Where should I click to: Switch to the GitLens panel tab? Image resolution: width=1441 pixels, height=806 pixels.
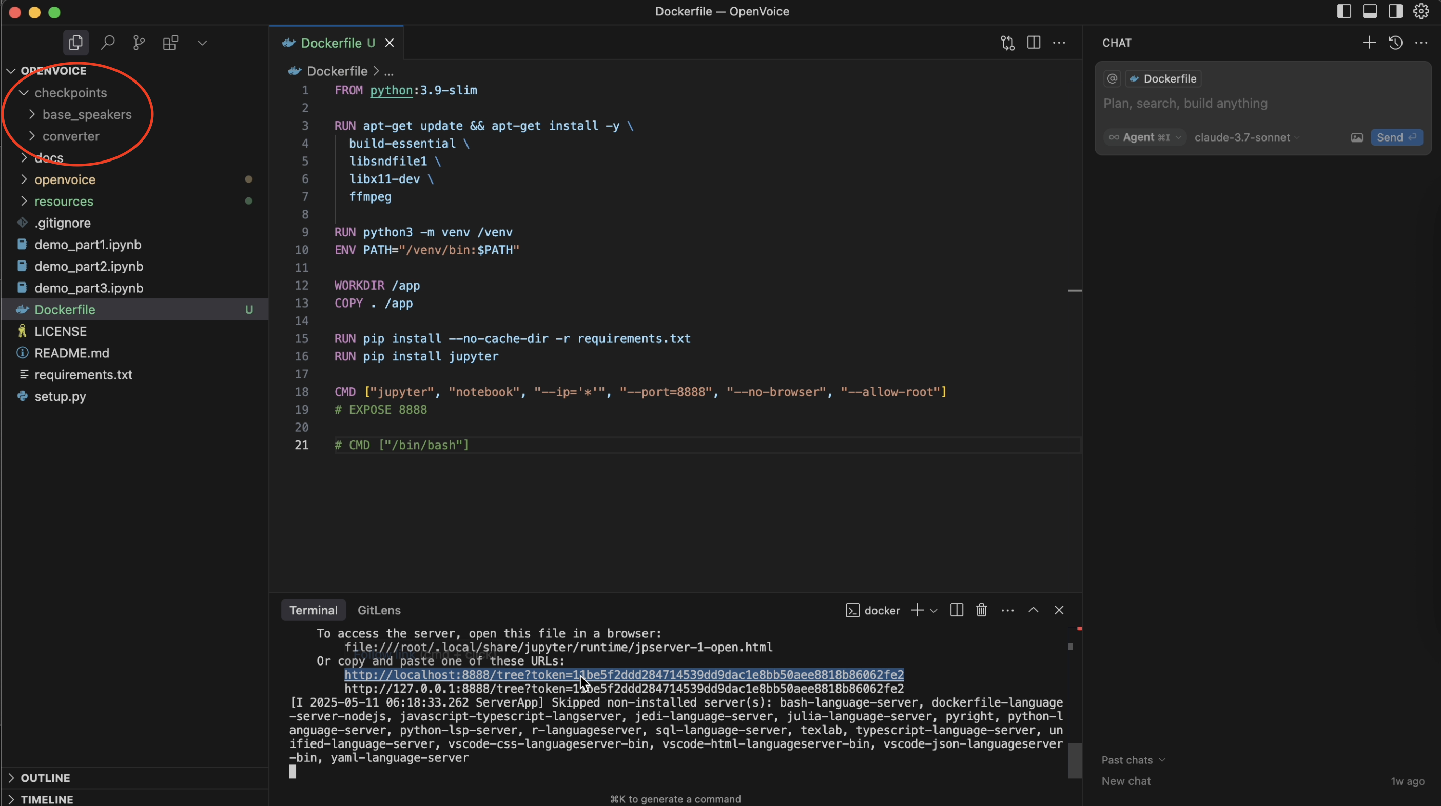pos(379,610)
